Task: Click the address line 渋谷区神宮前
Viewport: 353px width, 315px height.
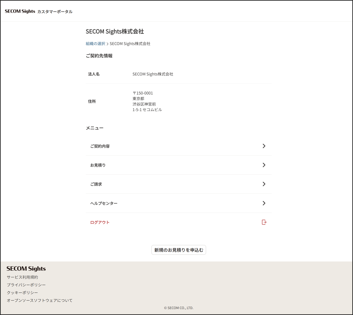Action: (x=144, y=104)
